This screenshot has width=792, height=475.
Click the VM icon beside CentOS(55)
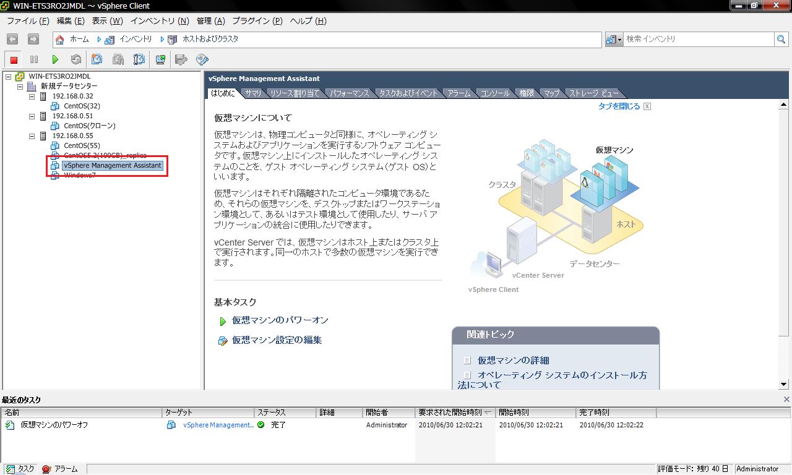(55, 146)
